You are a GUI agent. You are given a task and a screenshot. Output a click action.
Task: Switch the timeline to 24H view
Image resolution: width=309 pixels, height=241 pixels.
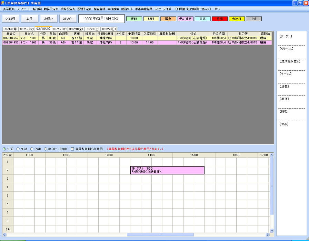pyautogui.click(x=32, y=149)
